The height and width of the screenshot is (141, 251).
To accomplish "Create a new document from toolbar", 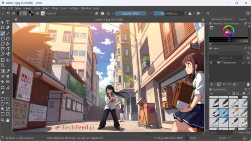I will pyautogui.click(x=3, y=13).
